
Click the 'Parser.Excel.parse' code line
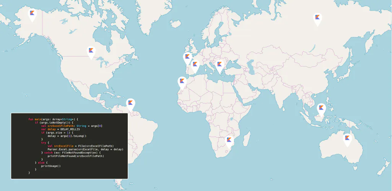point(86,149)
